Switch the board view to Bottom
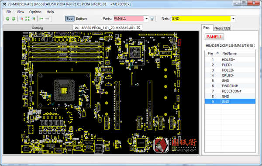This screenshot has width=262, height=166. [81, 18]
